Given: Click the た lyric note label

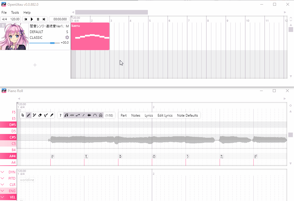Looking at the screenshot, I should click(222, 156).
